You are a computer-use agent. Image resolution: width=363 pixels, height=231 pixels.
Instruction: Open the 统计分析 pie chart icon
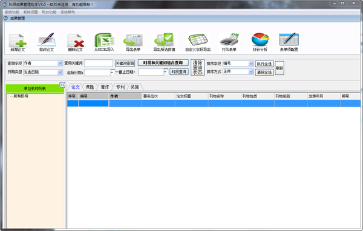click(260, 42)
